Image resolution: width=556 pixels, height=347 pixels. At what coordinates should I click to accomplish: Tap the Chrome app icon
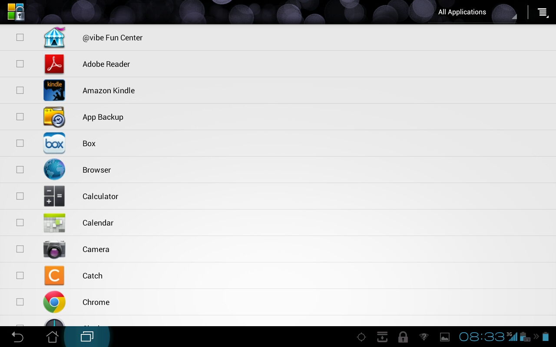click(54, 302)
